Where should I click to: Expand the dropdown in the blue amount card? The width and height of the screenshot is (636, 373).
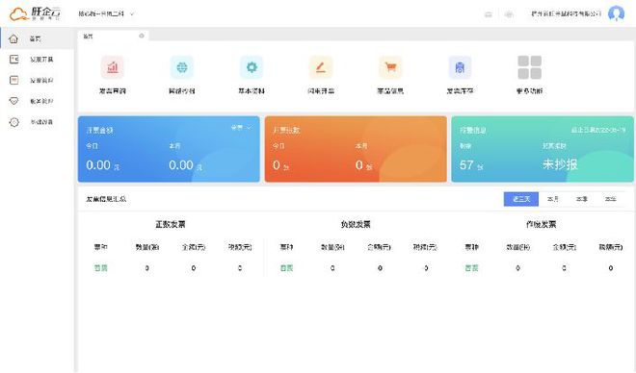[242, 128]
